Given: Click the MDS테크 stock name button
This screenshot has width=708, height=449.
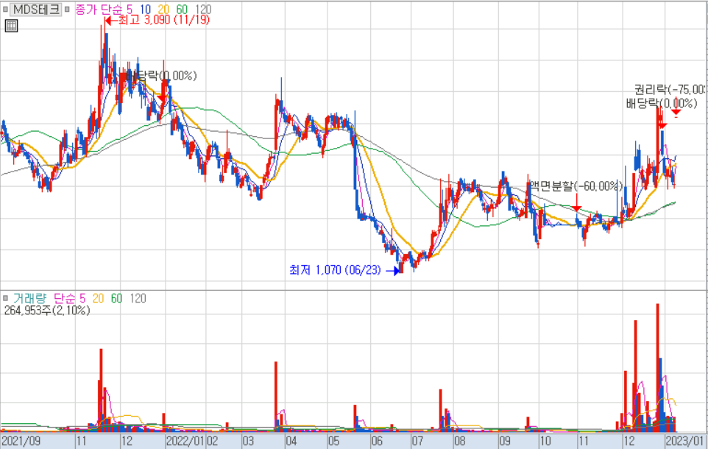Looking at the screenshot, I should click(35, 9).
